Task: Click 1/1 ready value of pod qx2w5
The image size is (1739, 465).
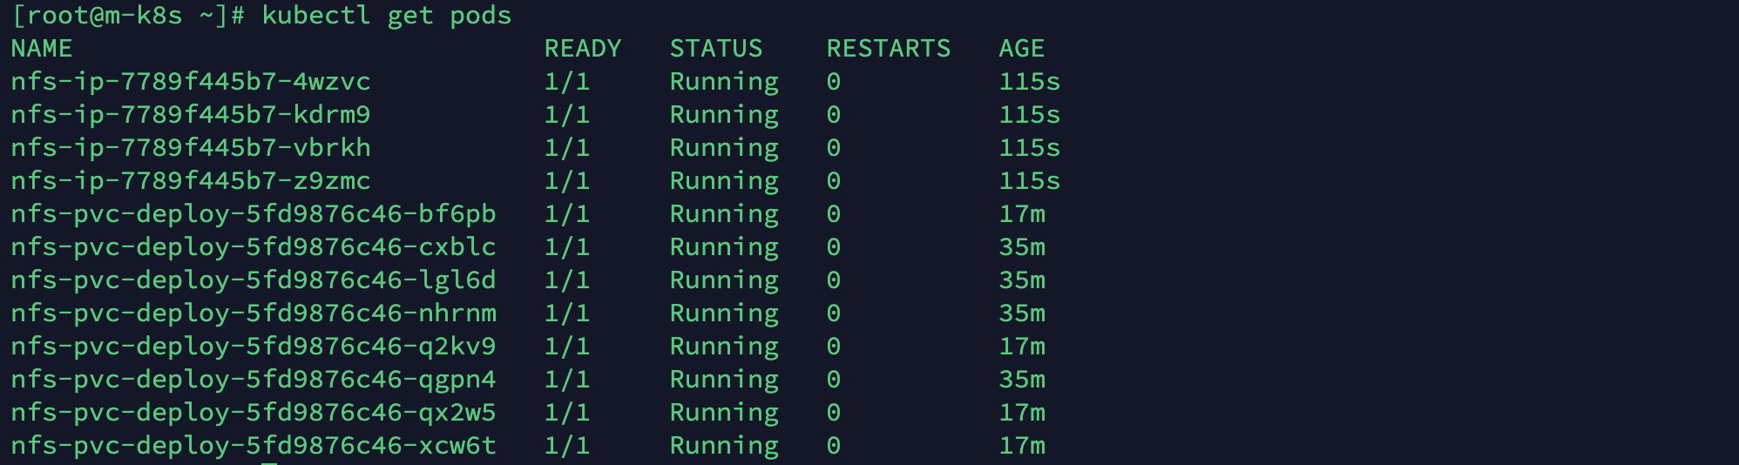Action: pos(567,413)
